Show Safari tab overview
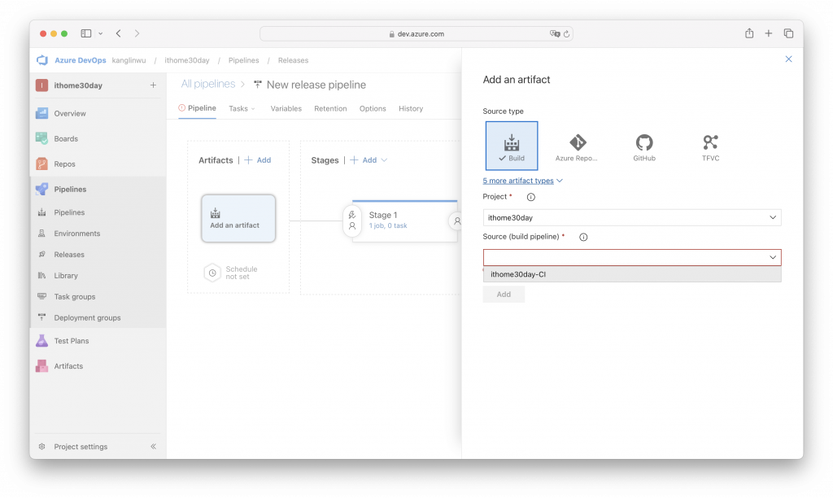This screenshot has height=498, width=833. [x=788, y=33]
